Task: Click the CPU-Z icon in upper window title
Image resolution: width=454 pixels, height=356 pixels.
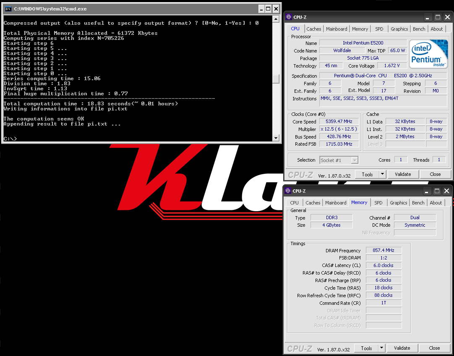Action: [288, 17]
